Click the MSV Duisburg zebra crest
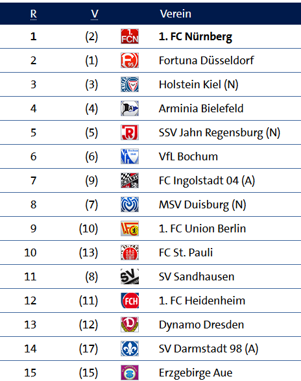301x381 pixels. tap(130, 204)
